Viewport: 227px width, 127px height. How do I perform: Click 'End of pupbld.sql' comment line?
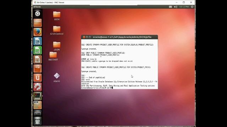93,78
